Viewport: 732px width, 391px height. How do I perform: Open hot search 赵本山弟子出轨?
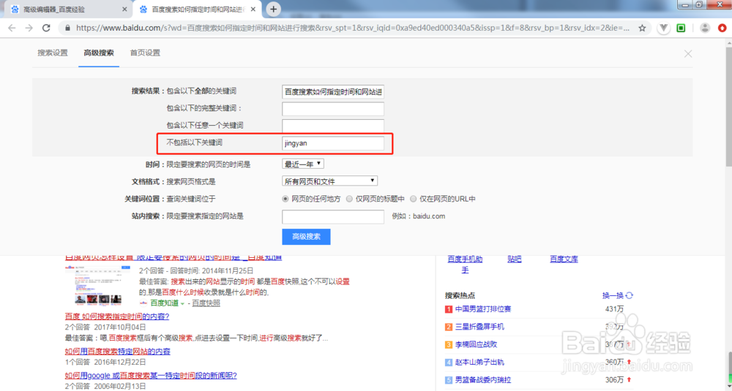click(479, 362)
